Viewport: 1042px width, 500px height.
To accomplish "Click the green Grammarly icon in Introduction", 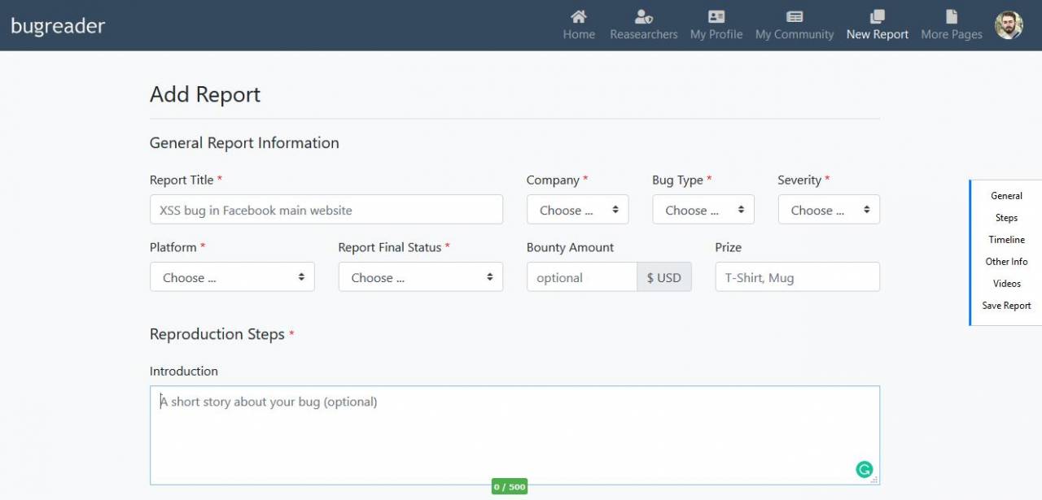I will [x=864, y=469].
